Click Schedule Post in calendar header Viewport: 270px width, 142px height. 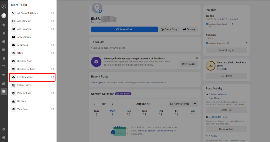(x=180, y=104)
